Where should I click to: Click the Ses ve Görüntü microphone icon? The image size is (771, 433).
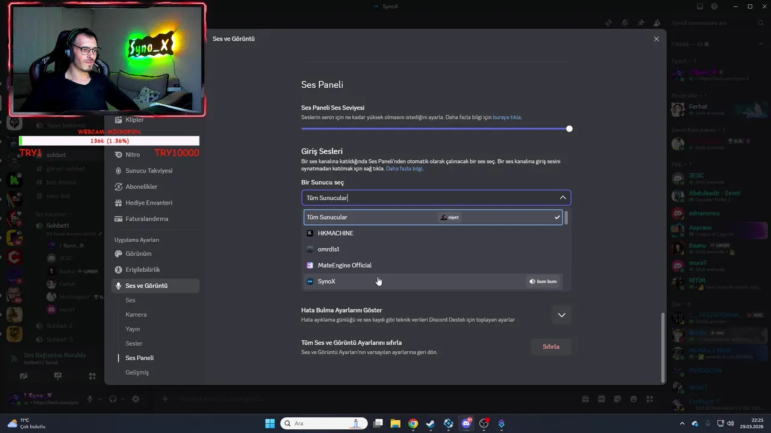118,286
